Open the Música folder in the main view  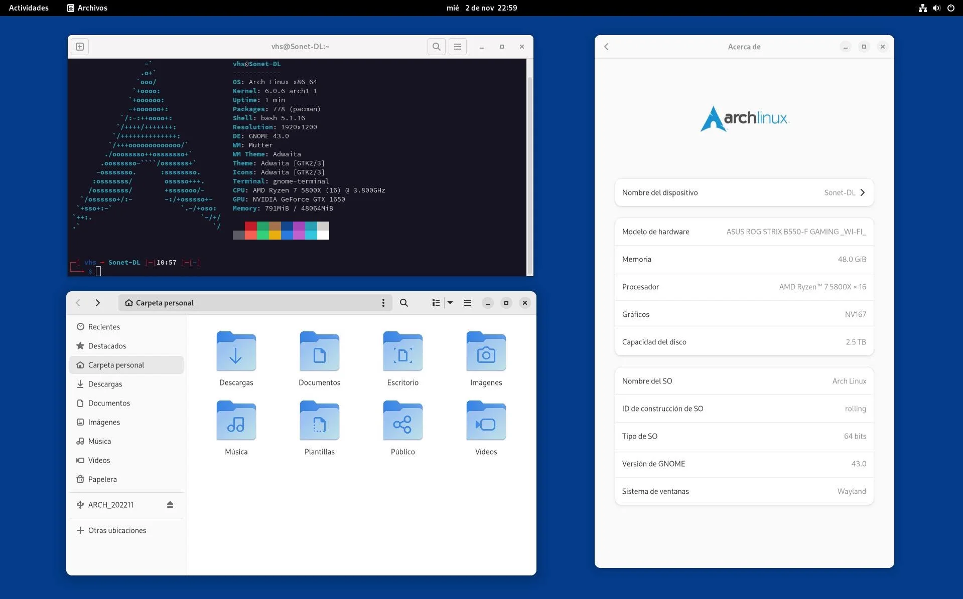coord(236,428)
